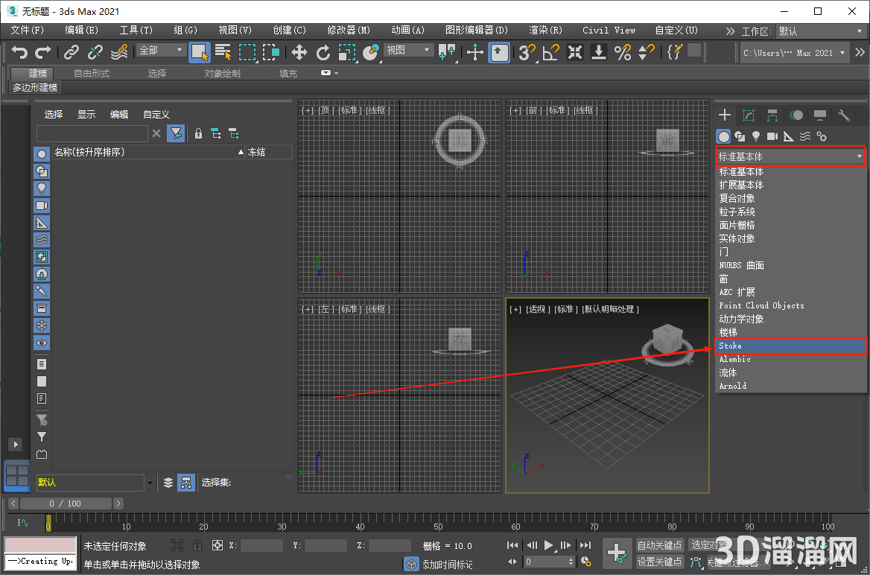
Task: Open the Utilities wrench panel tab
Action: pyautogui.click(x=844, y=115)
